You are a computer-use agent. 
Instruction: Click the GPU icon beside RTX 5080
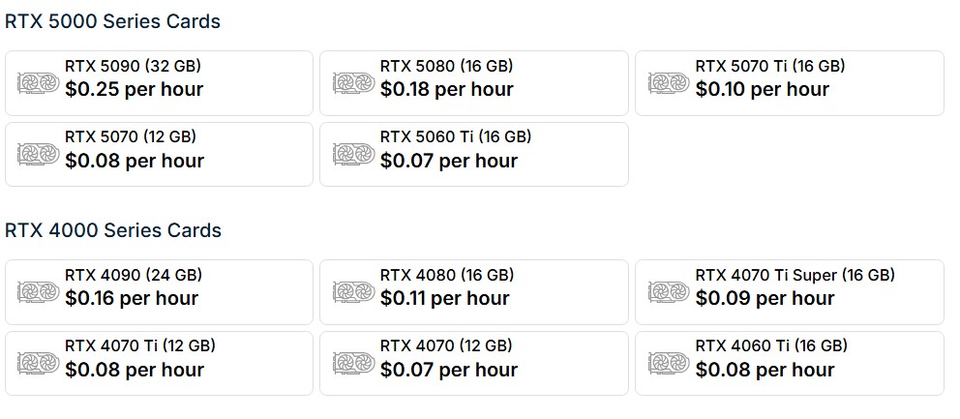click(x=354, y=83)
